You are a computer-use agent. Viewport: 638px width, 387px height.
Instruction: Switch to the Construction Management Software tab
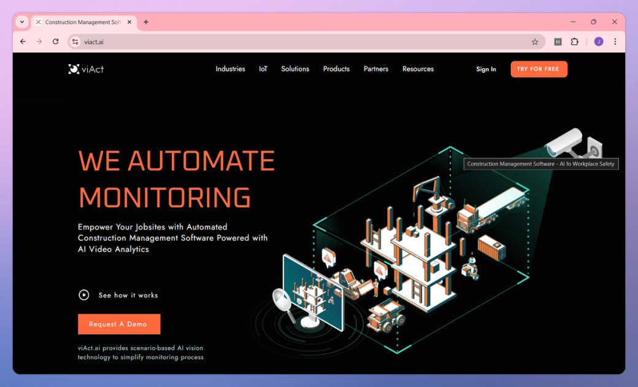[80, 21]
